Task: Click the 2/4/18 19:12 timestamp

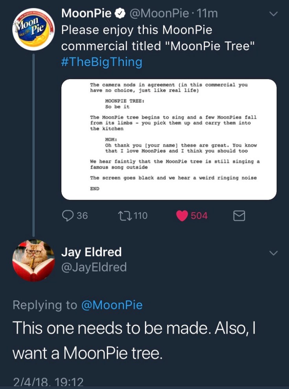Action: pos(48,382)
